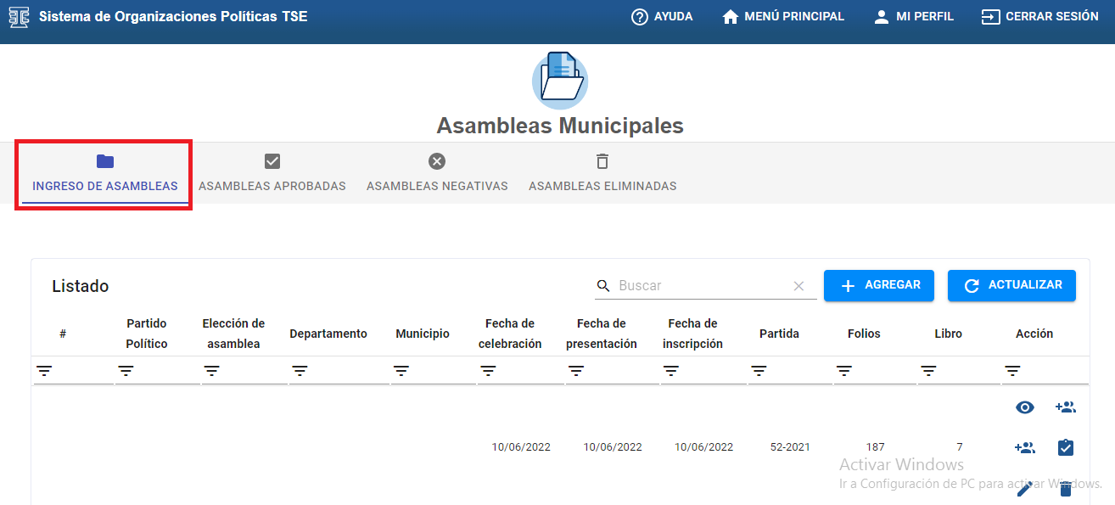
Task: Open the filter under Departamento column
Action: (x=300, y=371)
